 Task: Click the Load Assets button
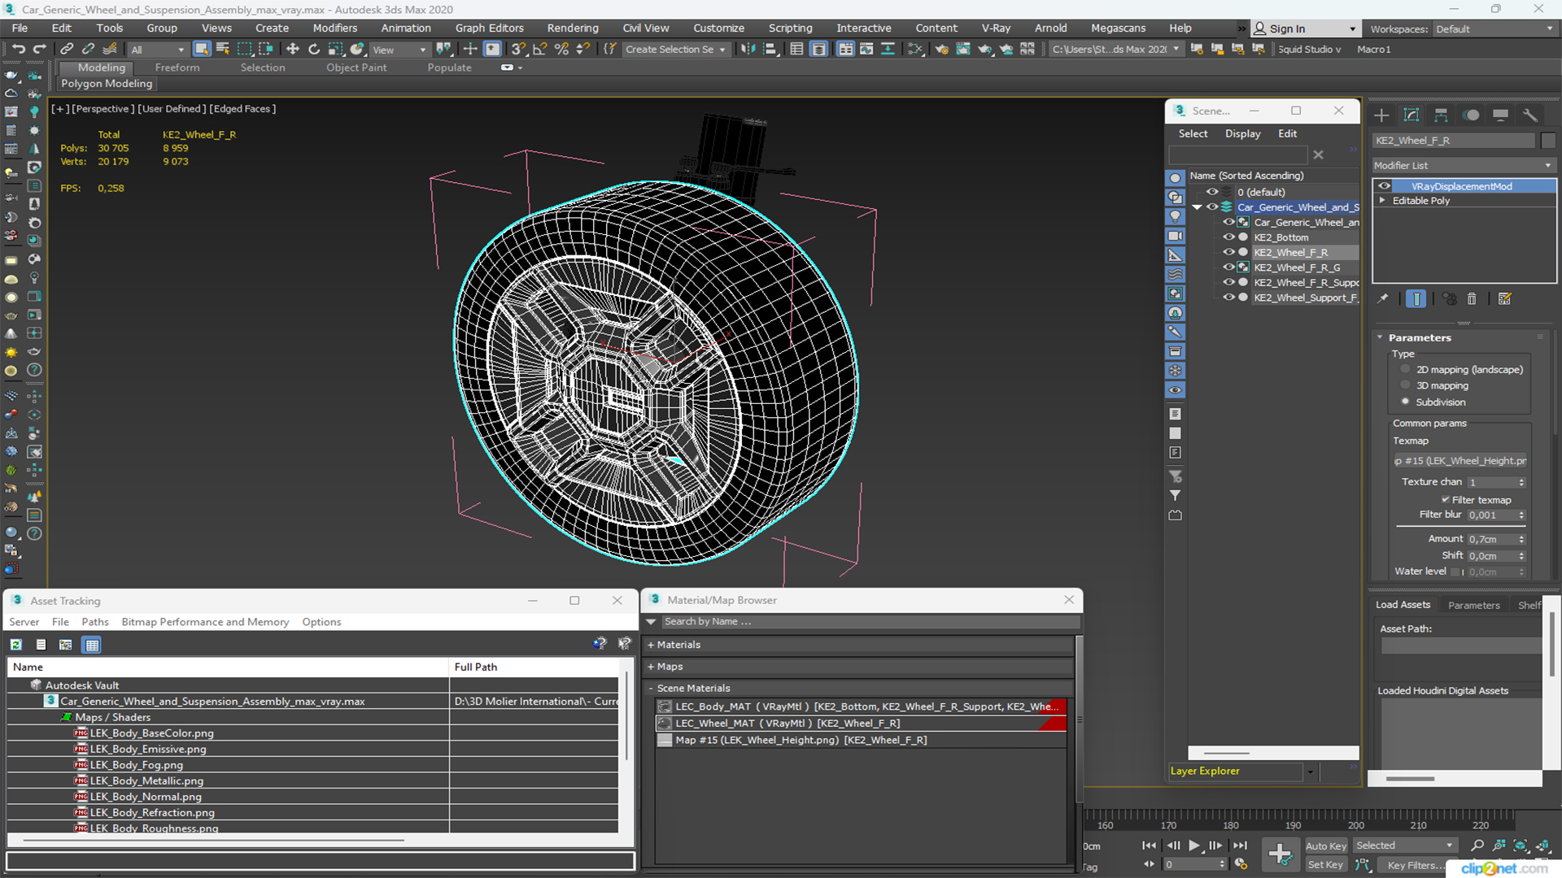[x=1405, y=605]
